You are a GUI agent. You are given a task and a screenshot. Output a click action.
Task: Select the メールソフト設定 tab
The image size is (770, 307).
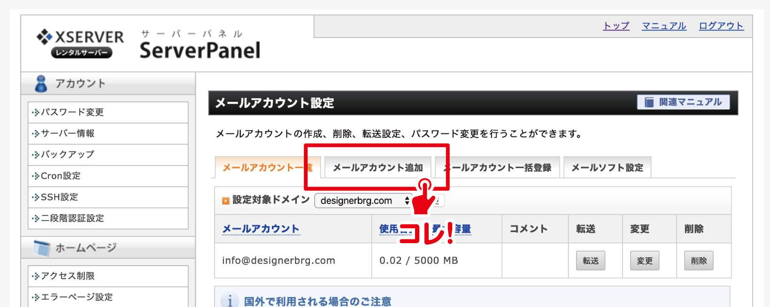click(607, 168)
